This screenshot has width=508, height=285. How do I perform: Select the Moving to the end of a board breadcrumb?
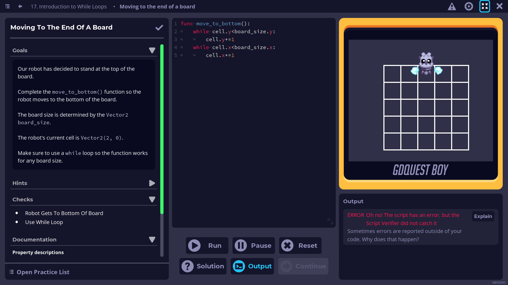pos(157,7)
